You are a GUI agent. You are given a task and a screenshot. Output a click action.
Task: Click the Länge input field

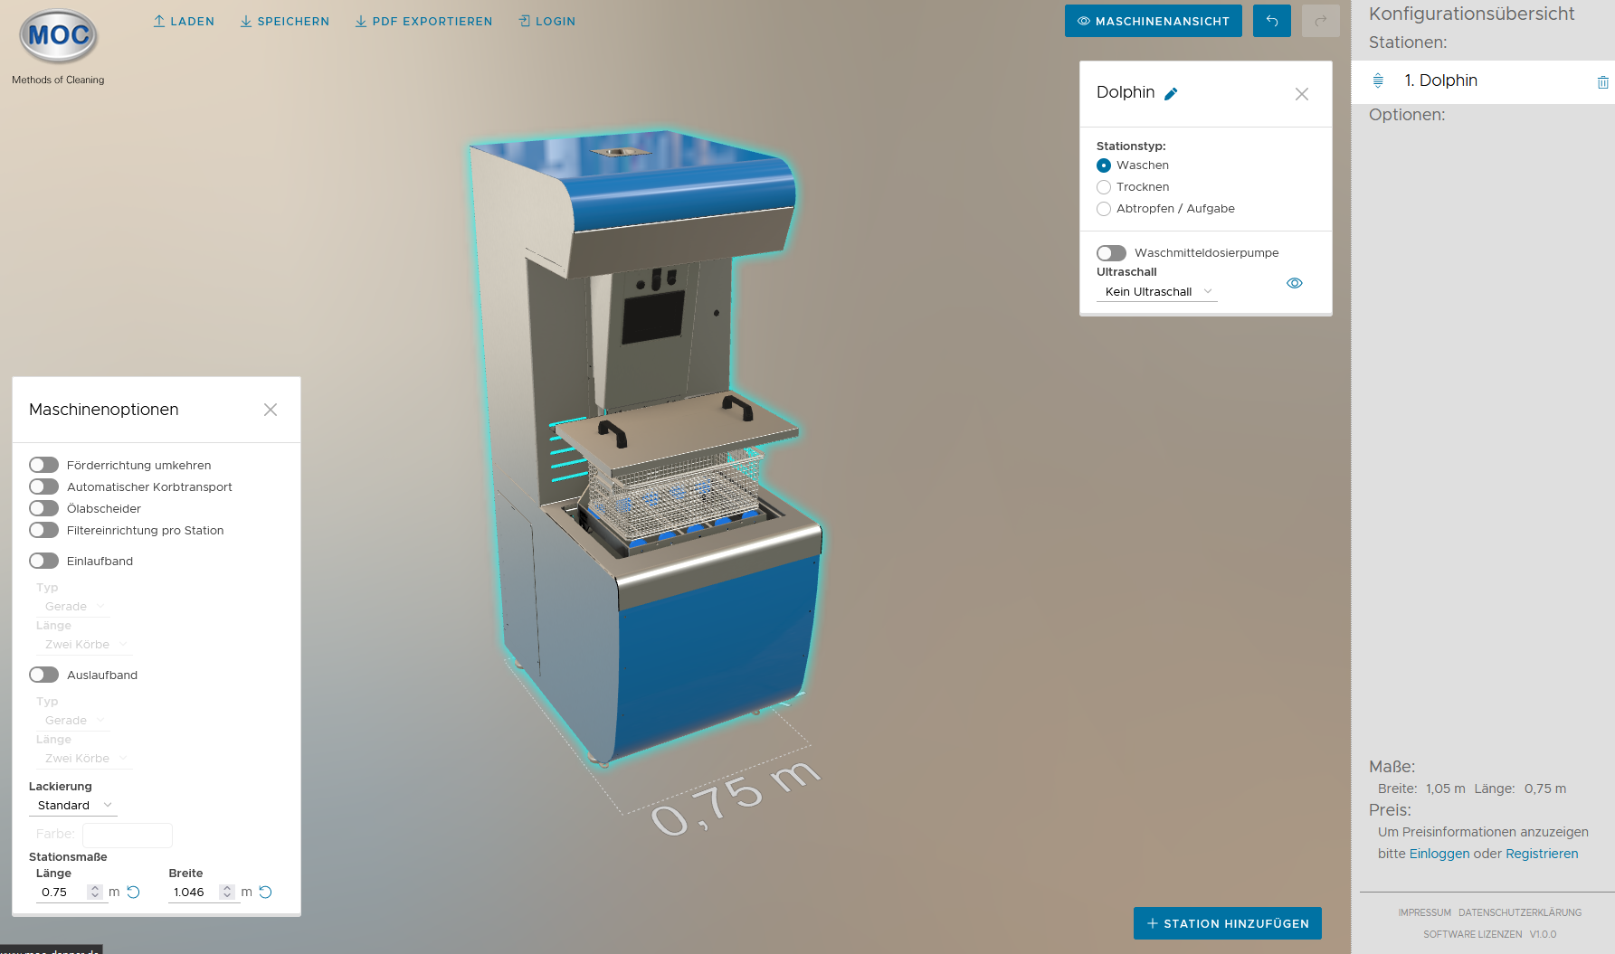(x=62, y=892)
